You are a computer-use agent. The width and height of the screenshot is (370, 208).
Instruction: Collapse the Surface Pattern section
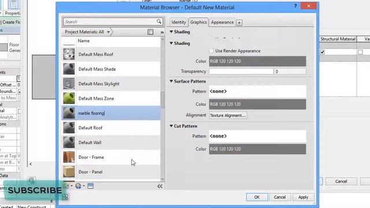[x=171, y=81]
